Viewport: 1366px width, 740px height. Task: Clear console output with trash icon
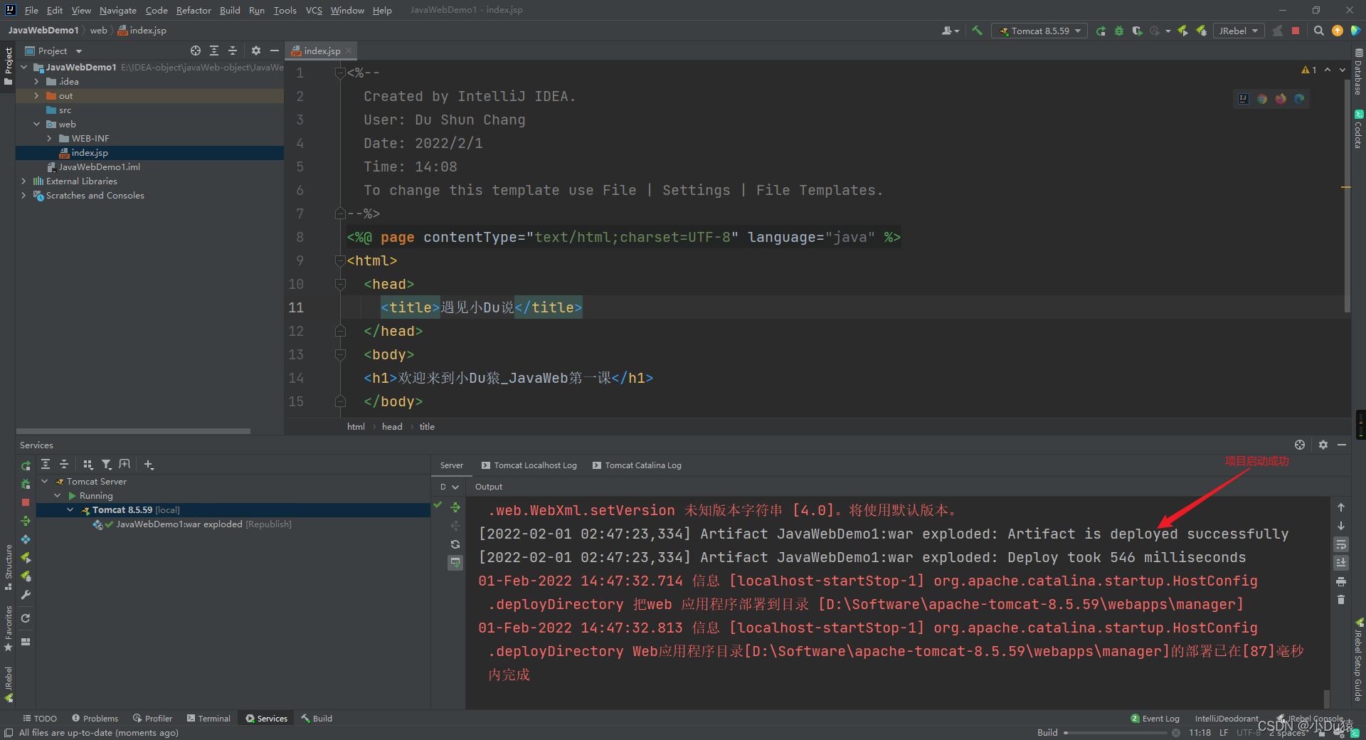point(1340,600)
